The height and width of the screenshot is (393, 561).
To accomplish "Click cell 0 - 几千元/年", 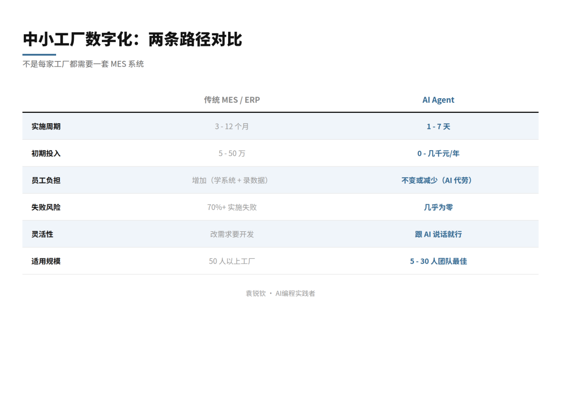I will point(438,153).
